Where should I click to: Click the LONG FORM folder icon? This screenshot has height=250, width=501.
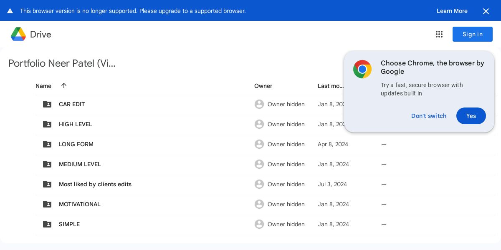[x=47, y=144]
